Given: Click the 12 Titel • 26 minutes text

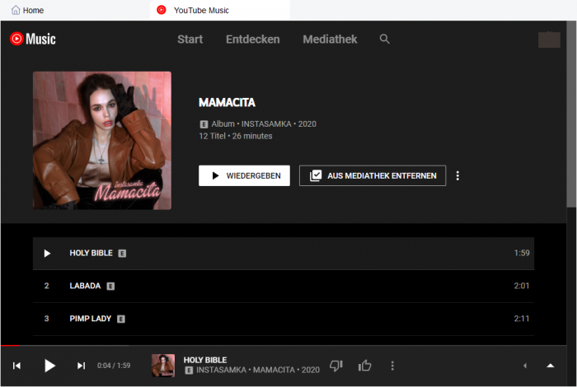Looking at the screenshot, I should click(x=236, y=136).
